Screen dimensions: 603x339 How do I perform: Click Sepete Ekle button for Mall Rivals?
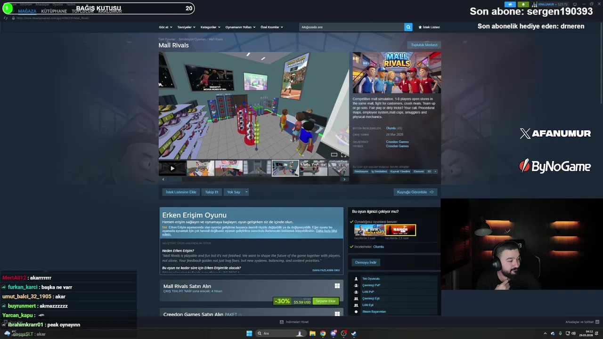tap(326, 301)
